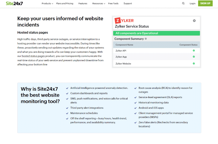
Task: Open Plans and Pricing page
Action: tap(65, 4)
